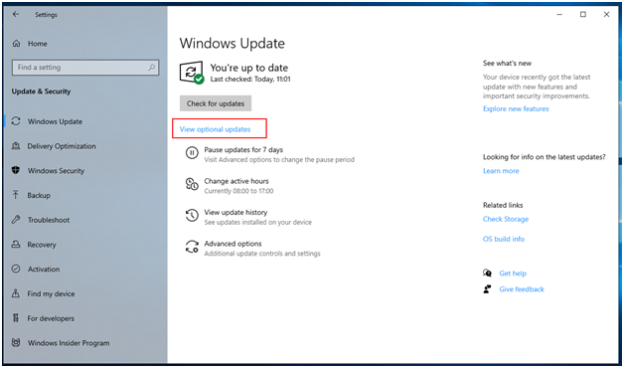Image resolution: width=624 pixels, height=368 pixels.
Task: Open Windows Insider Program settings
Action: (x=69, y=343)
